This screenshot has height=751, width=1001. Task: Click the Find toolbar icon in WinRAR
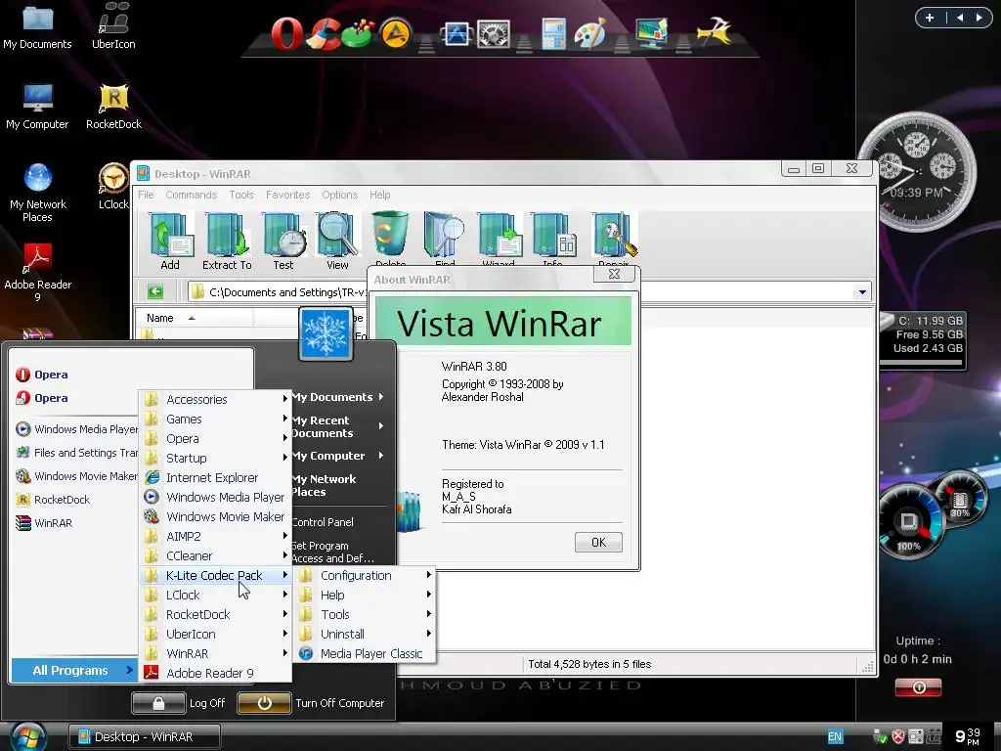point(445,238)
